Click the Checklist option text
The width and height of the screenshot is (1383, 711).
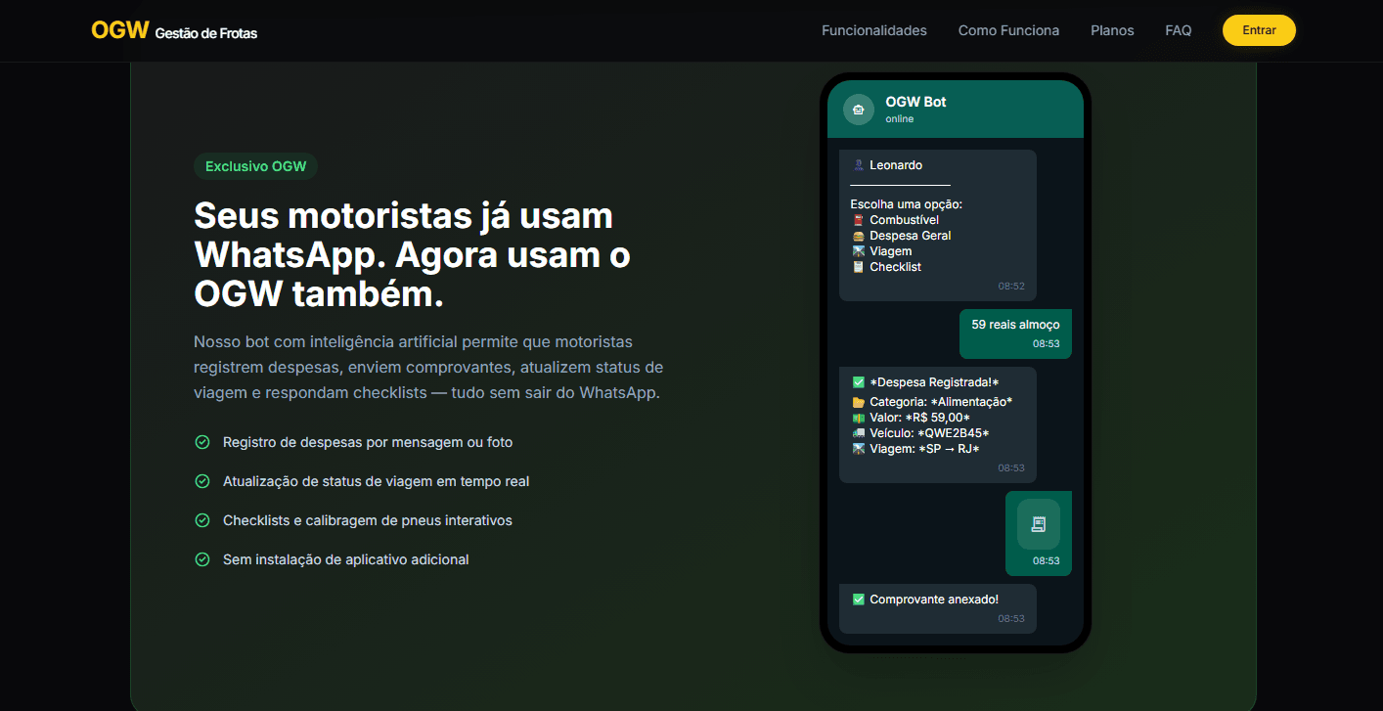coord(896,267)
